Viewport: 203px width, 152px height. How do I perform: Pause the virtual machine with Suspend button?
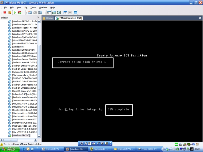point(10,12)
